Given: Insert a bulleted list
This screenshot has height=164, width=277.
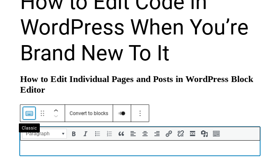Looking at the screenshot, I should click(98, 134).
